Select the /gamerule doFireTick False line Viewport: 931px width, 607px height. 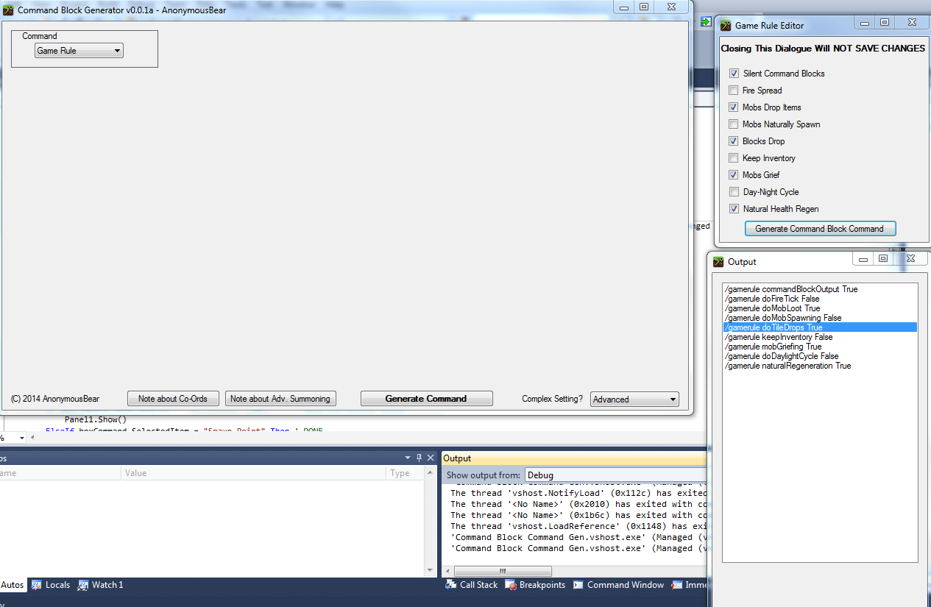(820, 299)
